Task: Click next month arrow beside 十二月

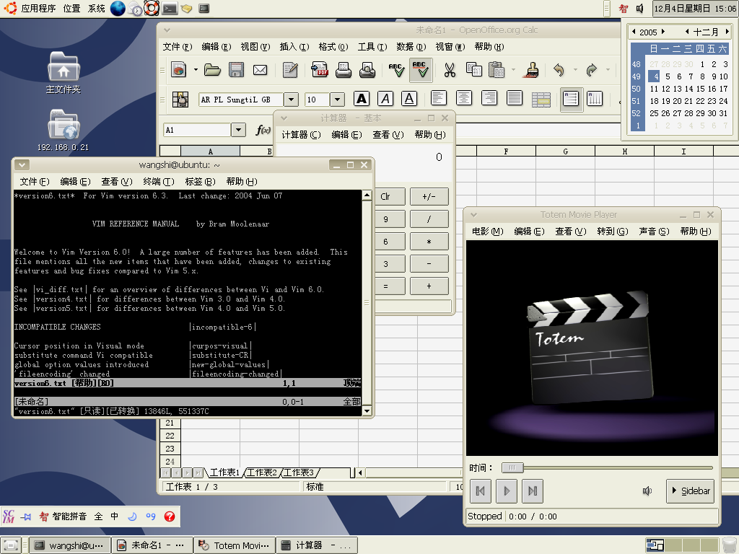Action: [x=727, y=32]
